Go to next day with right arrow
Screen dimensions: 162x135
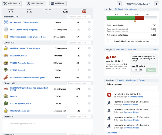[x=157, y=4]
